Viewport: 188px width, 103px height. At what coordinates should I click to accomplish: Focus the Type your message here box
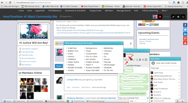(x=132, y=98)
